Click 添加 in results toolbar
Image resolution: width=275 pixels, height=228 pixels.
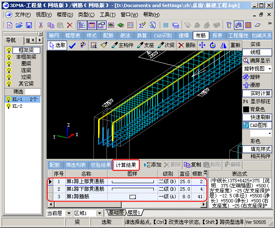(x=152, y=165)
